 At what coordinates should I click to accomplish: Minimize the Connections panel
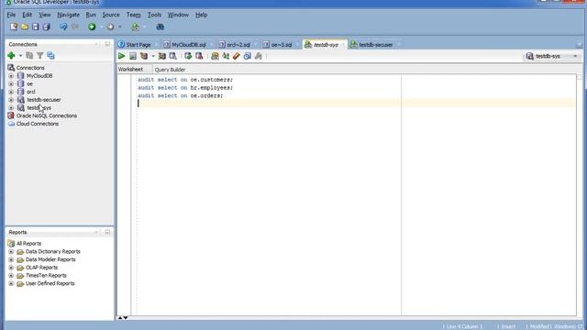tap(107, 44)
